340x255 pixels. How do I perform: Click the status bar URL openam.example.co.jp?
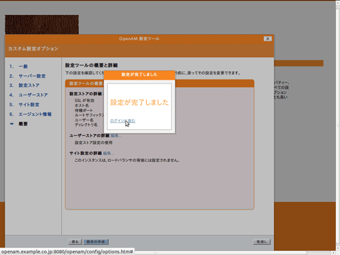[67, 252]
